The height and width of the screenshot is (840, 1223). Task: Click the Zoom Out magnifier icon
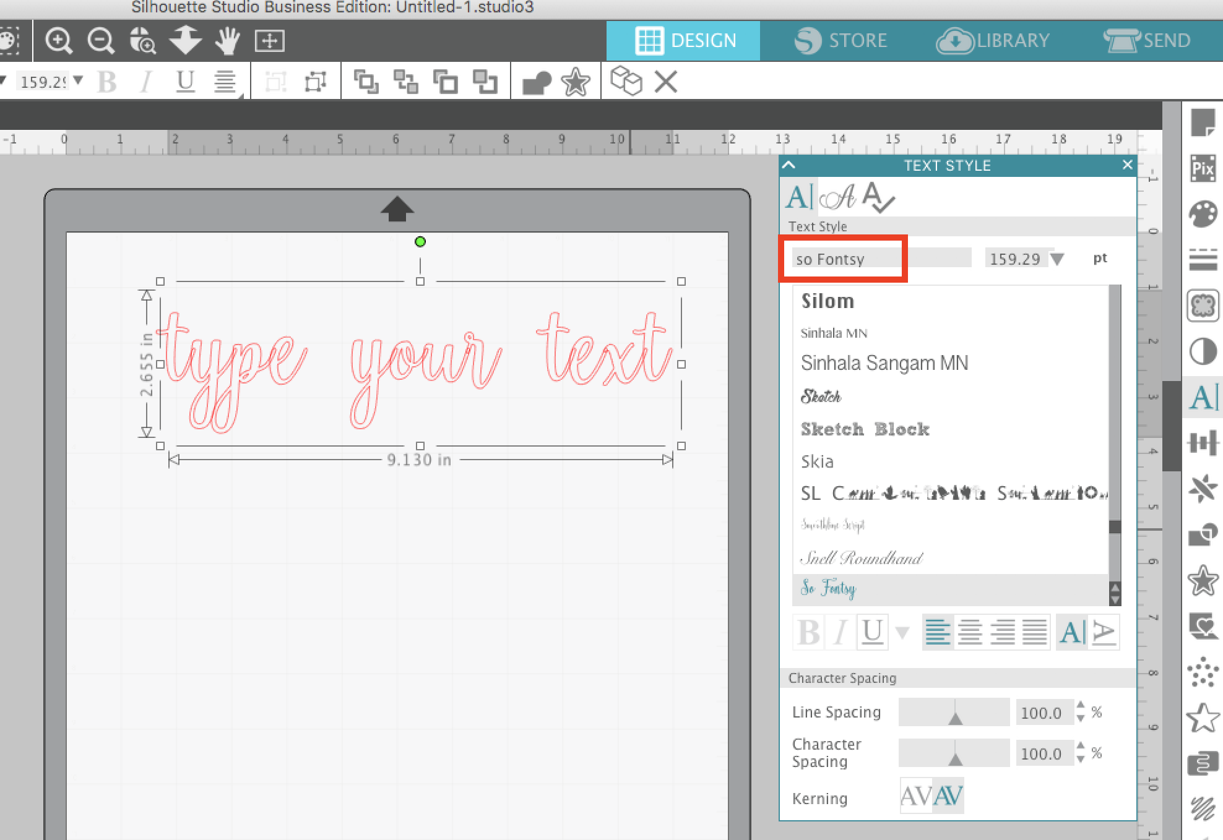[100, 41]
